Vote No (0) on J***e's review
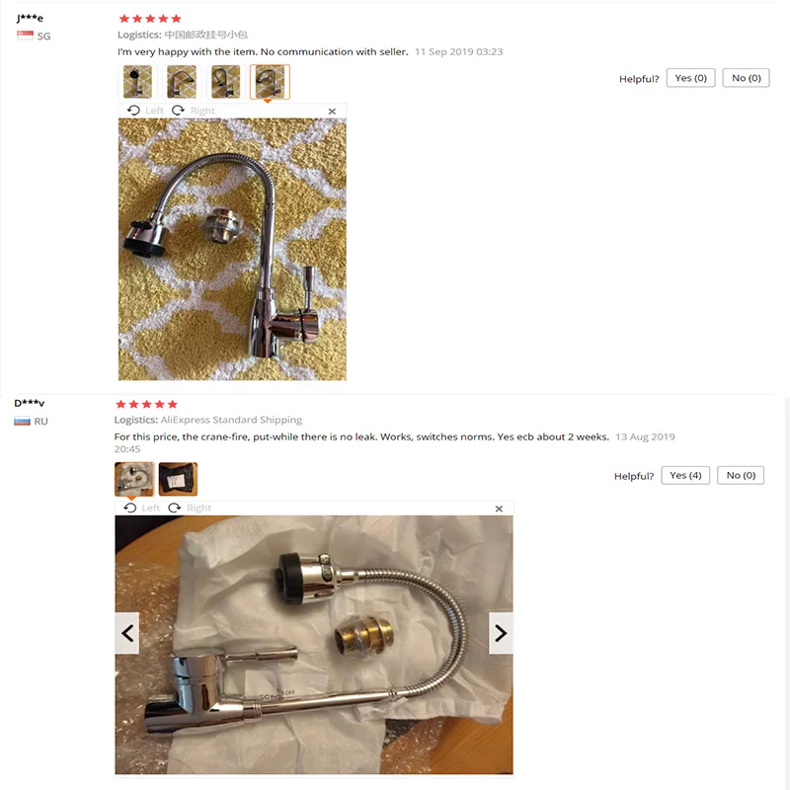Viewport: 790px width, 790px height. click(x=747, y=78)
